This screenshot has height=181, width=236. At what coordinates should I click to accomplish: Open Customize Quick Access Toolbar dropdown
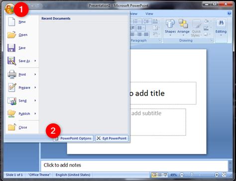tap(46, 6)
